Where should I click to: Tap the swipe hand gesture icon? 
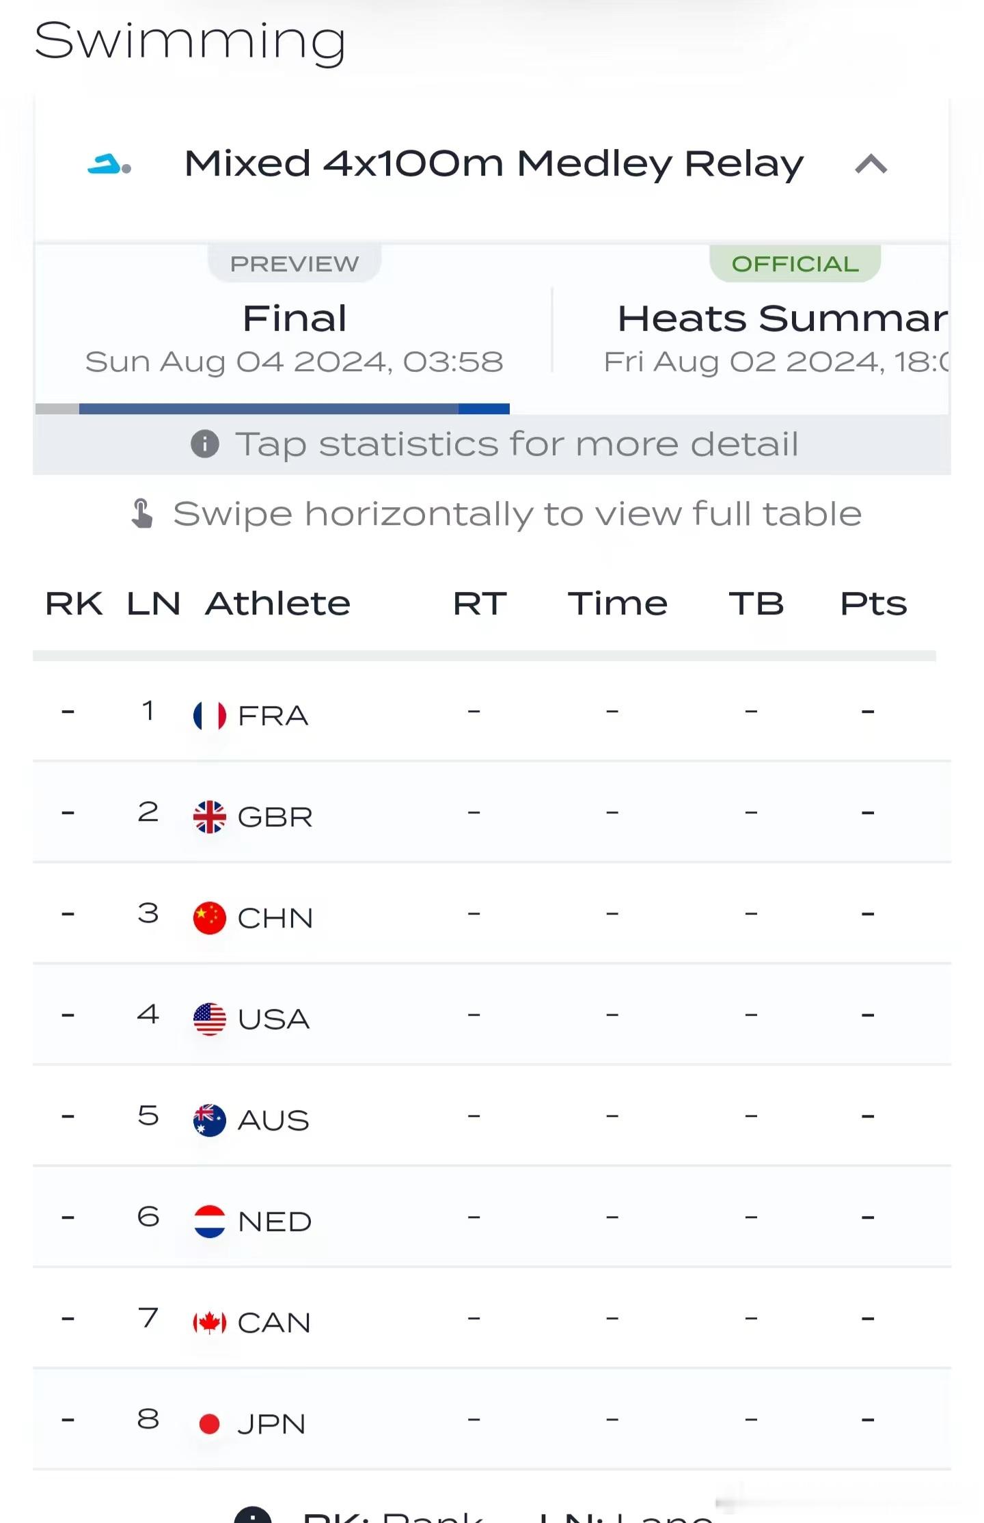click(x=142, y=514)
